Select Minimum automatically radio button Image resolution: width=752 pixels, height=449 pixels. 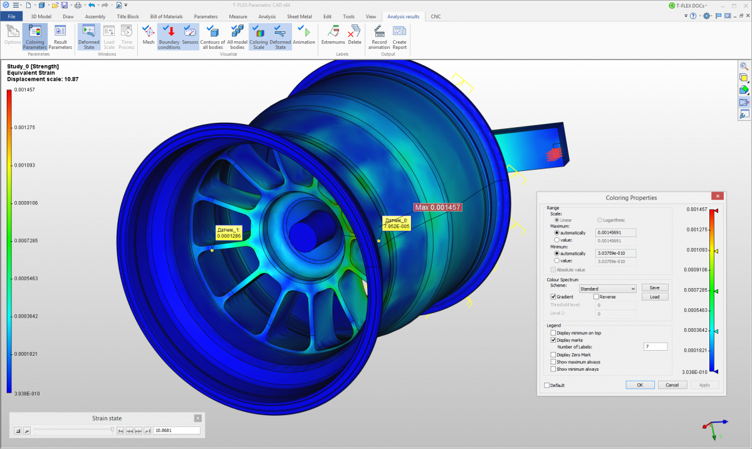click(x=556, y=254)
